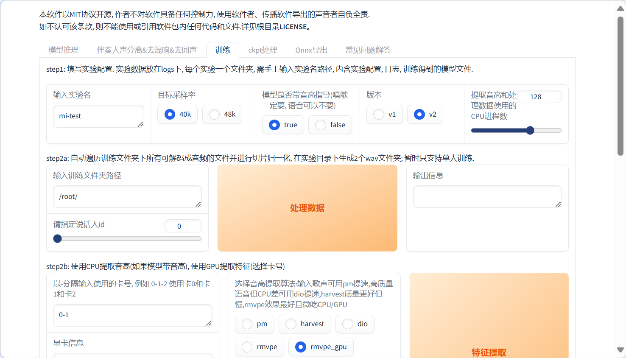
Task: Open the ckpt处理 tab
Action: point(263,50)
